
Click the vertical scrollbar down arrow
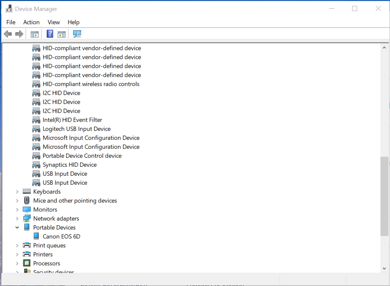tap(384, 268)
